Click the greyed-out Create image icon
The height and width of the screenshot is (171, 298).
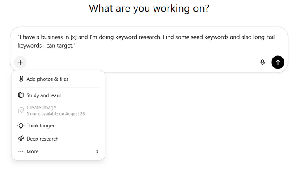tap(21, 110)
